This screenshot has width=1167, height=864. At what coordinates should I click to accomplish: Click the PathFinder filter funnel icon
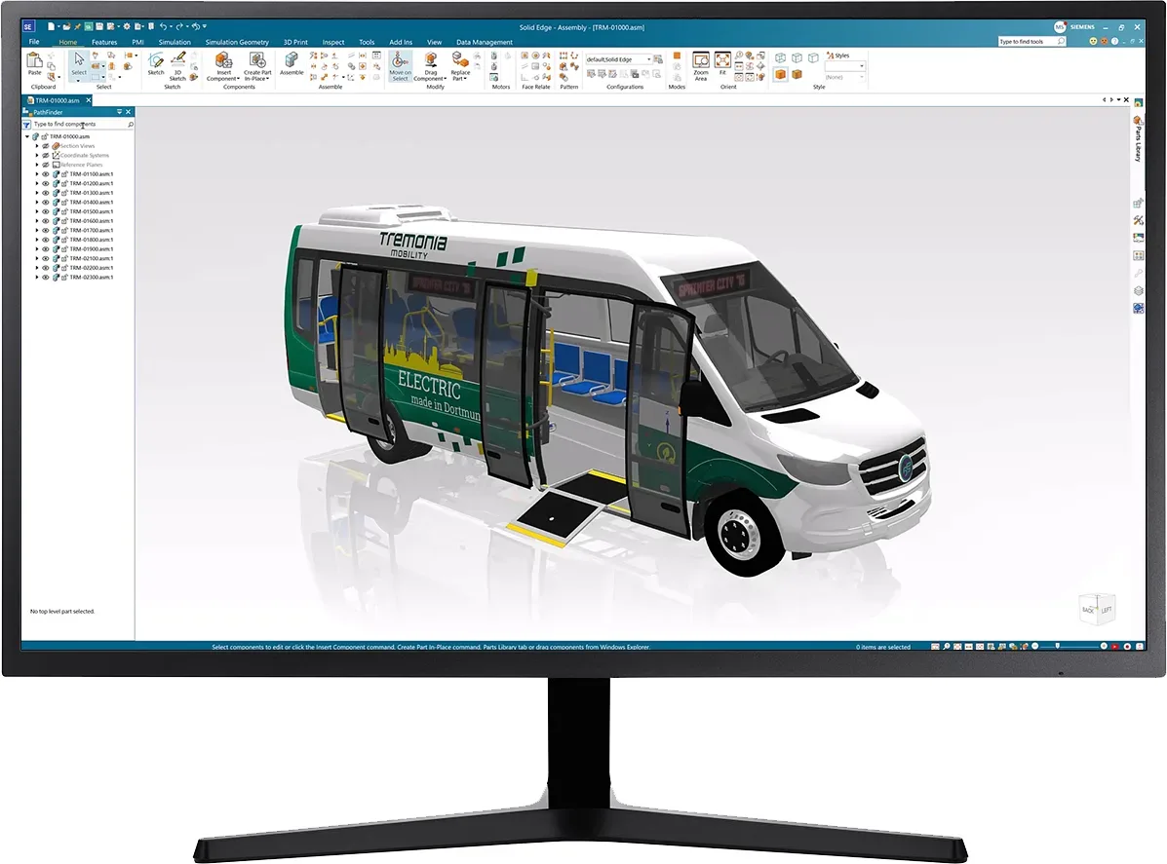26,125
